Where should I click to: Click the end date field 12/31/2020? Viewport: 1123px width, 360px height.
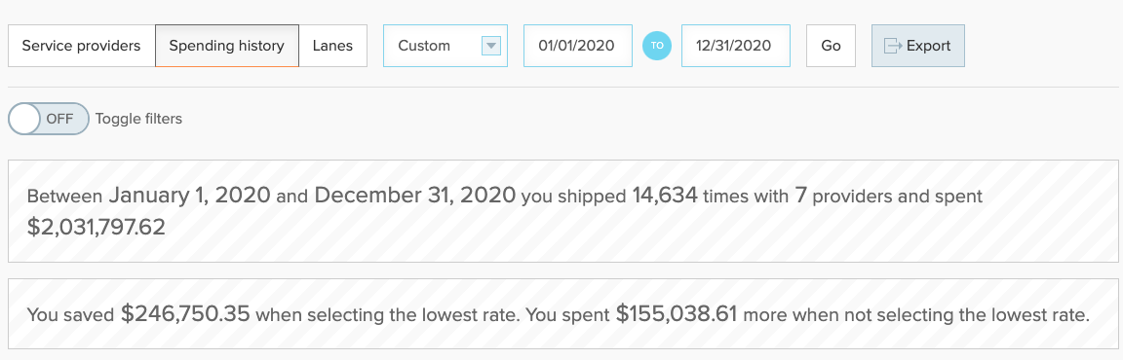pyautogui.click(x=736, y=46)
